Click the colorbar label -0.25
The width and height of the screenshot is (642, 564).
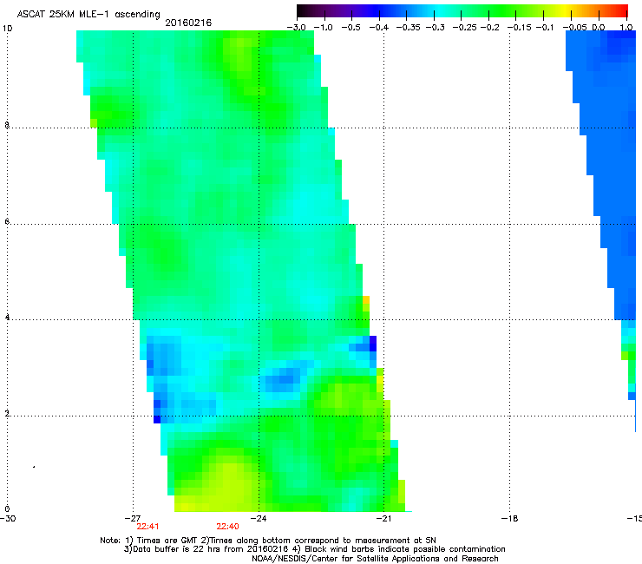[x=464, y=28]
